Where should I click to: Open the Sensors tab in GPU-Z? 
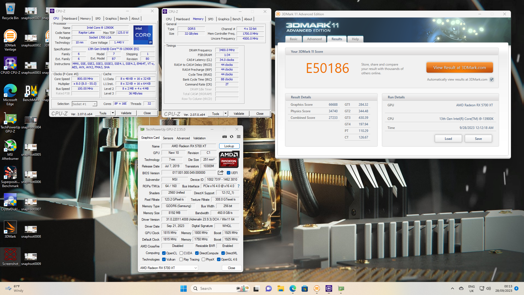(168, 138)
